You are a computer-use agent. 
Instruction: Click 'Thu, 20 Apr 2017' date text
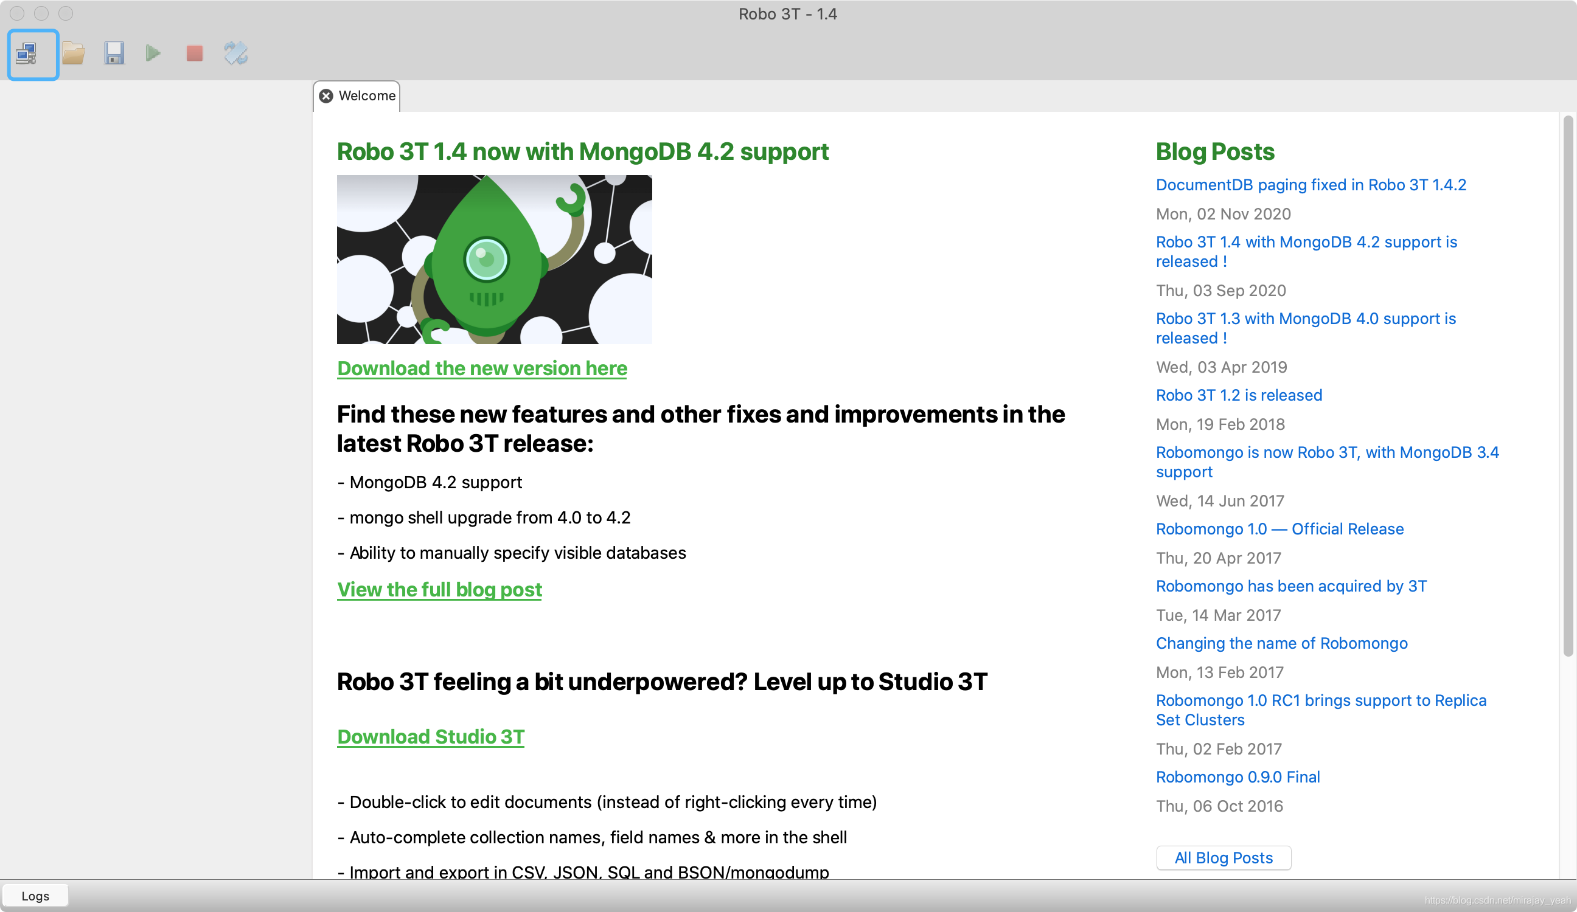(x=1219, y=558)
